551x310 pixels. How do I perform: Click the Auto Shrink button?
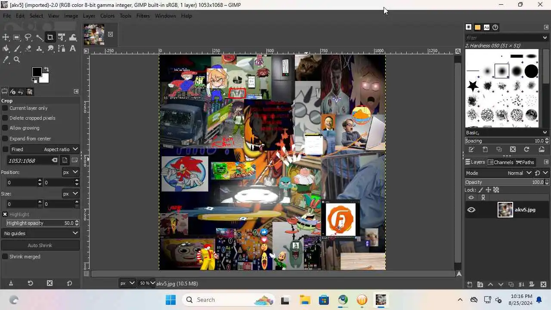click(40, 245)
